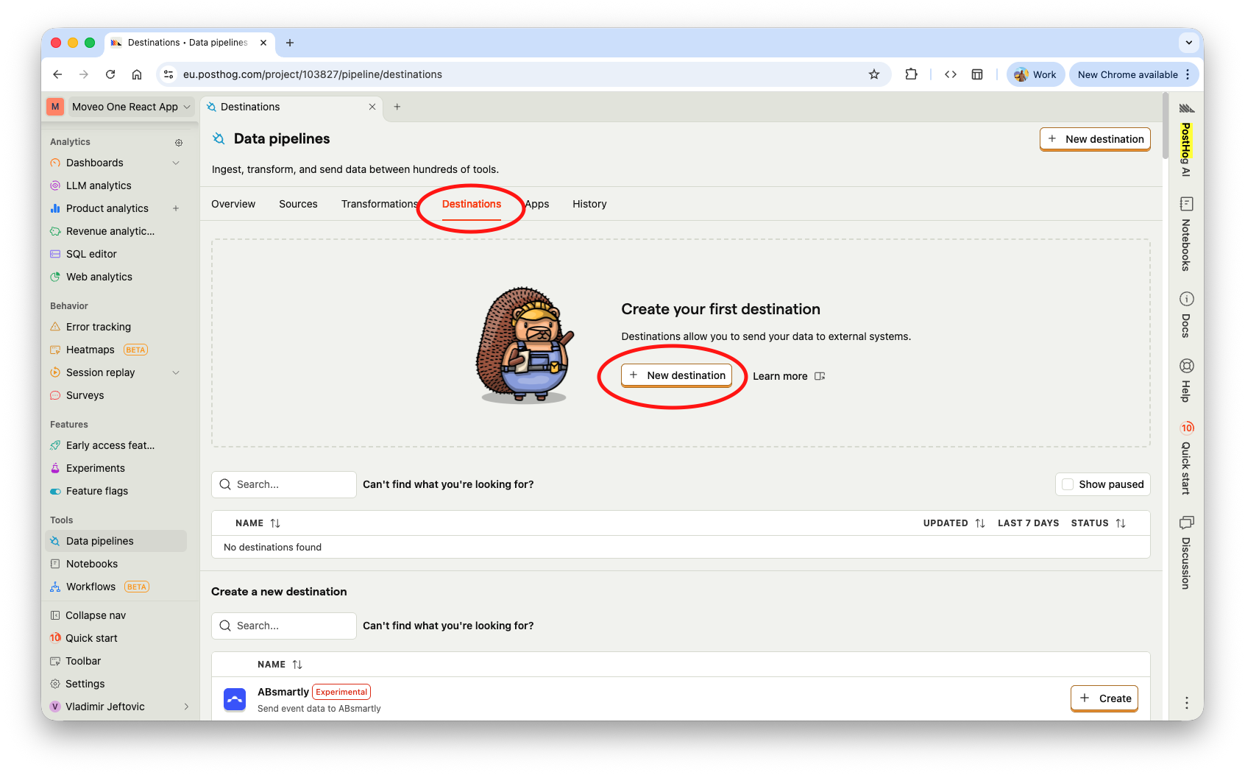The height and width of the screenshot is (775, 1245).
Task: Sort new destination list by NAME
Action: pyautogui.click(x=280, y=665)
